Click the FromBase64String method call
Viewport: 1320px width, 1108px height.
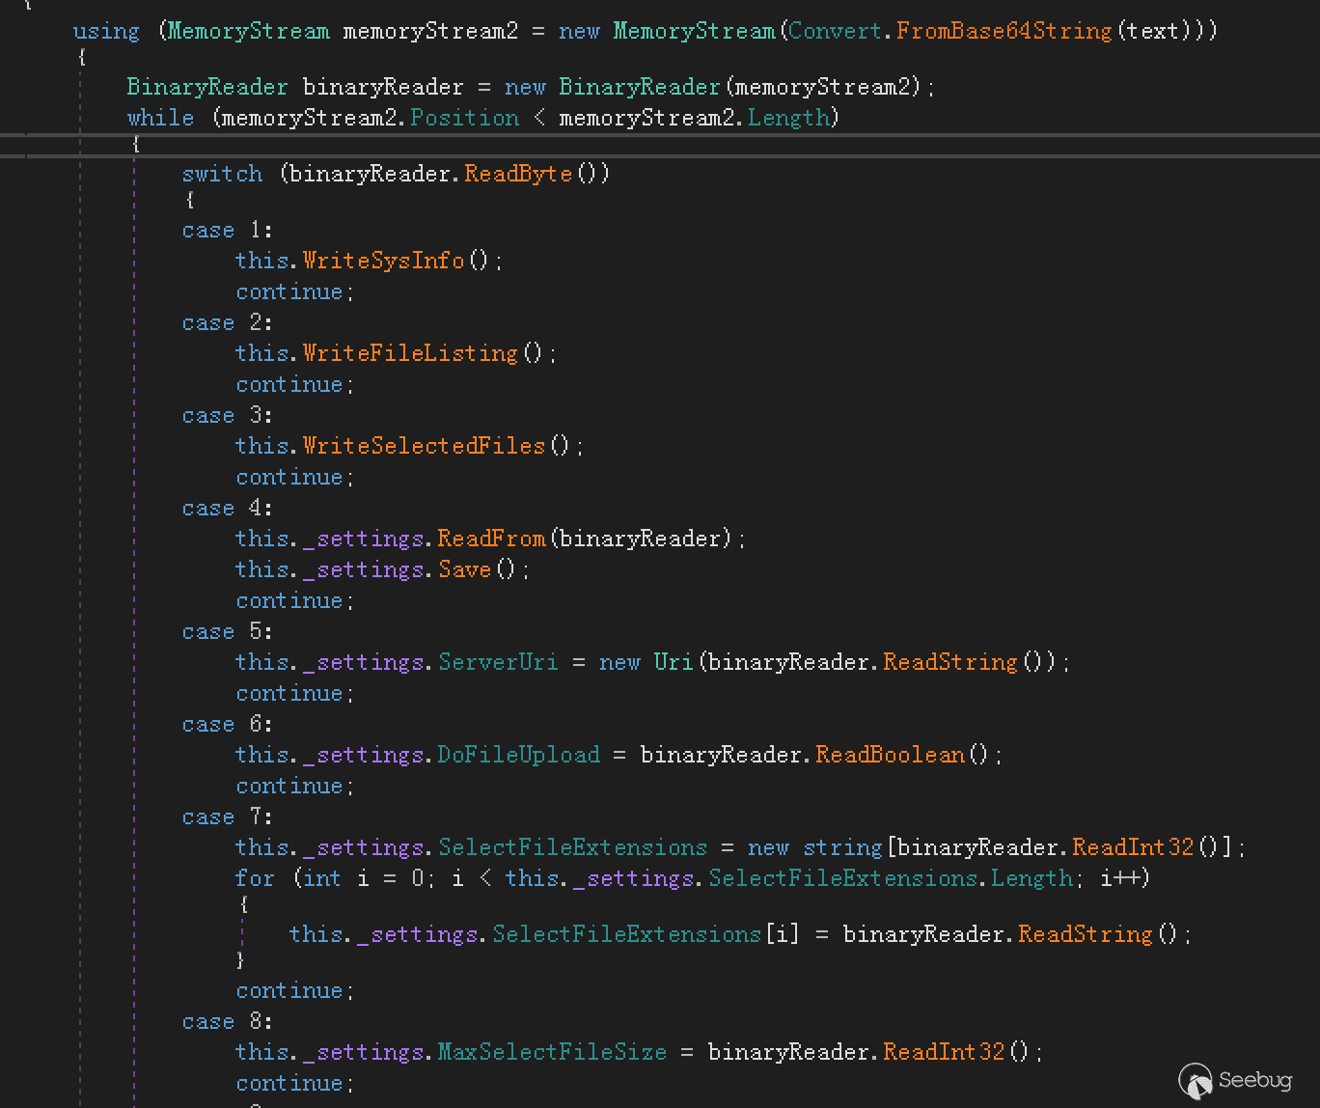[1004, 31]
